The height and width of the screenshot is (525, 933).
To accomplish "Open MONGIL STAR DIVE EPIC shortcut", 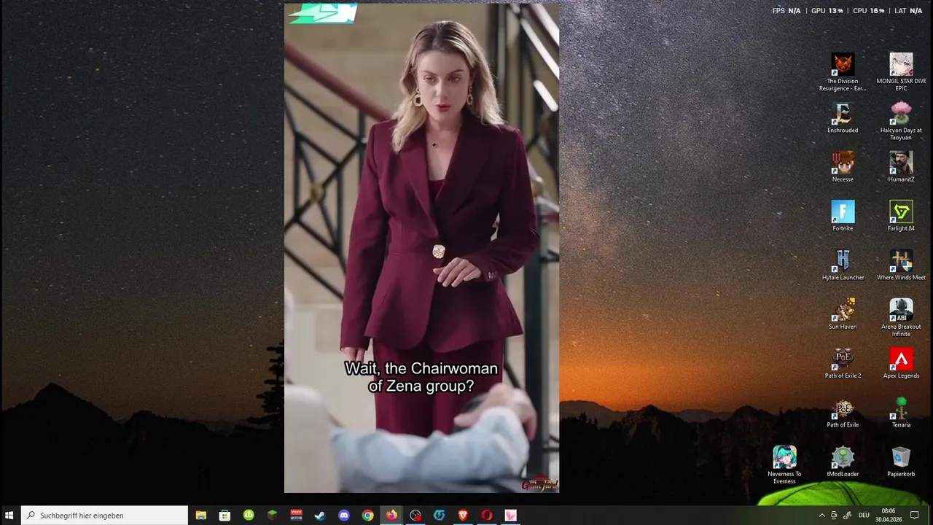I will coord(901,71).
